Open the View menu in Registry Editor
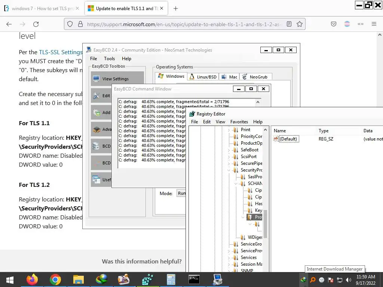Image resolution: width=383 pixels, height=287 pixels. 220,122
